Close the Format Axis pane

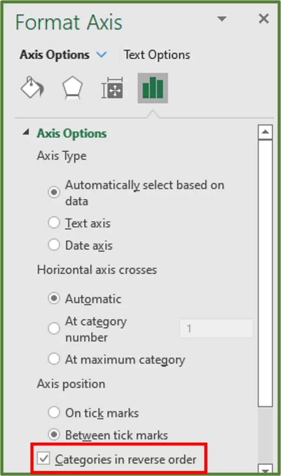coord(264,19)
